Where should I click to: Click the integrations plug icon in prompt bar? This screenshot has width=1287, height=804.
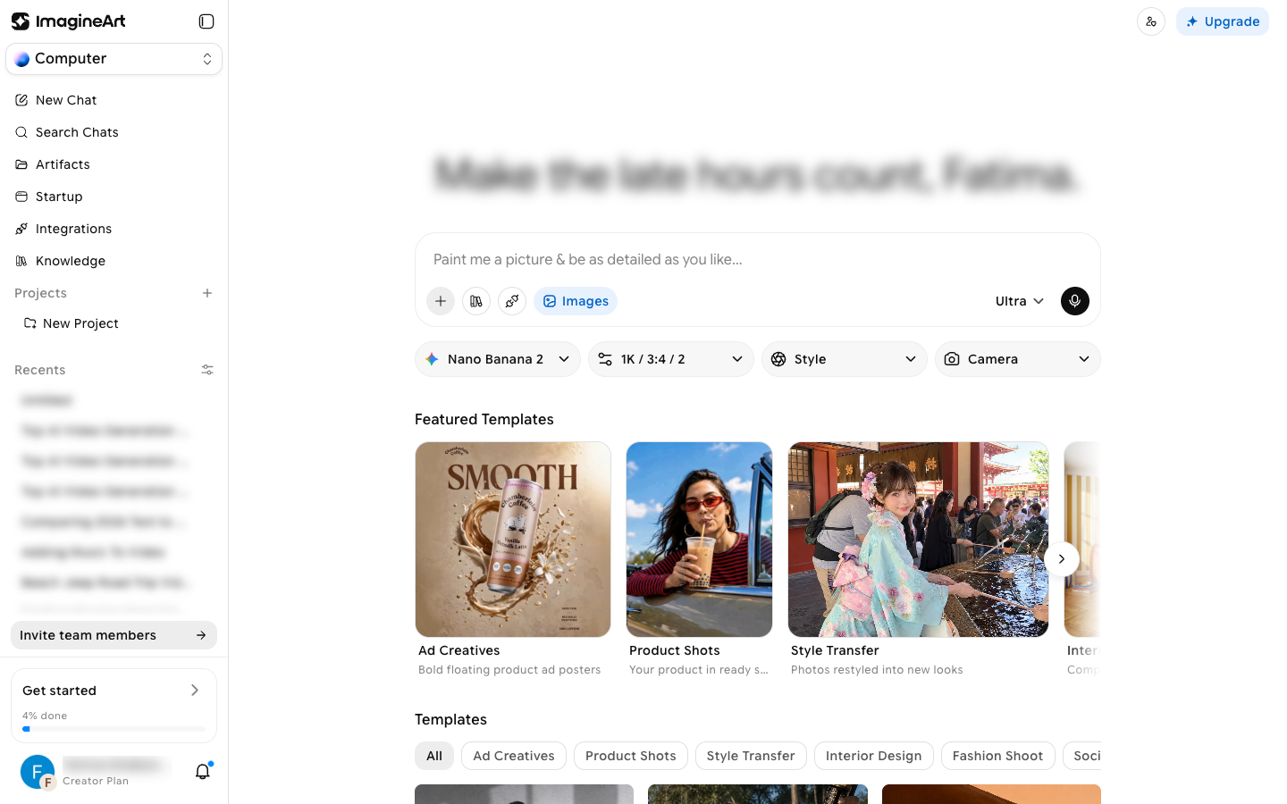point(512,301)
